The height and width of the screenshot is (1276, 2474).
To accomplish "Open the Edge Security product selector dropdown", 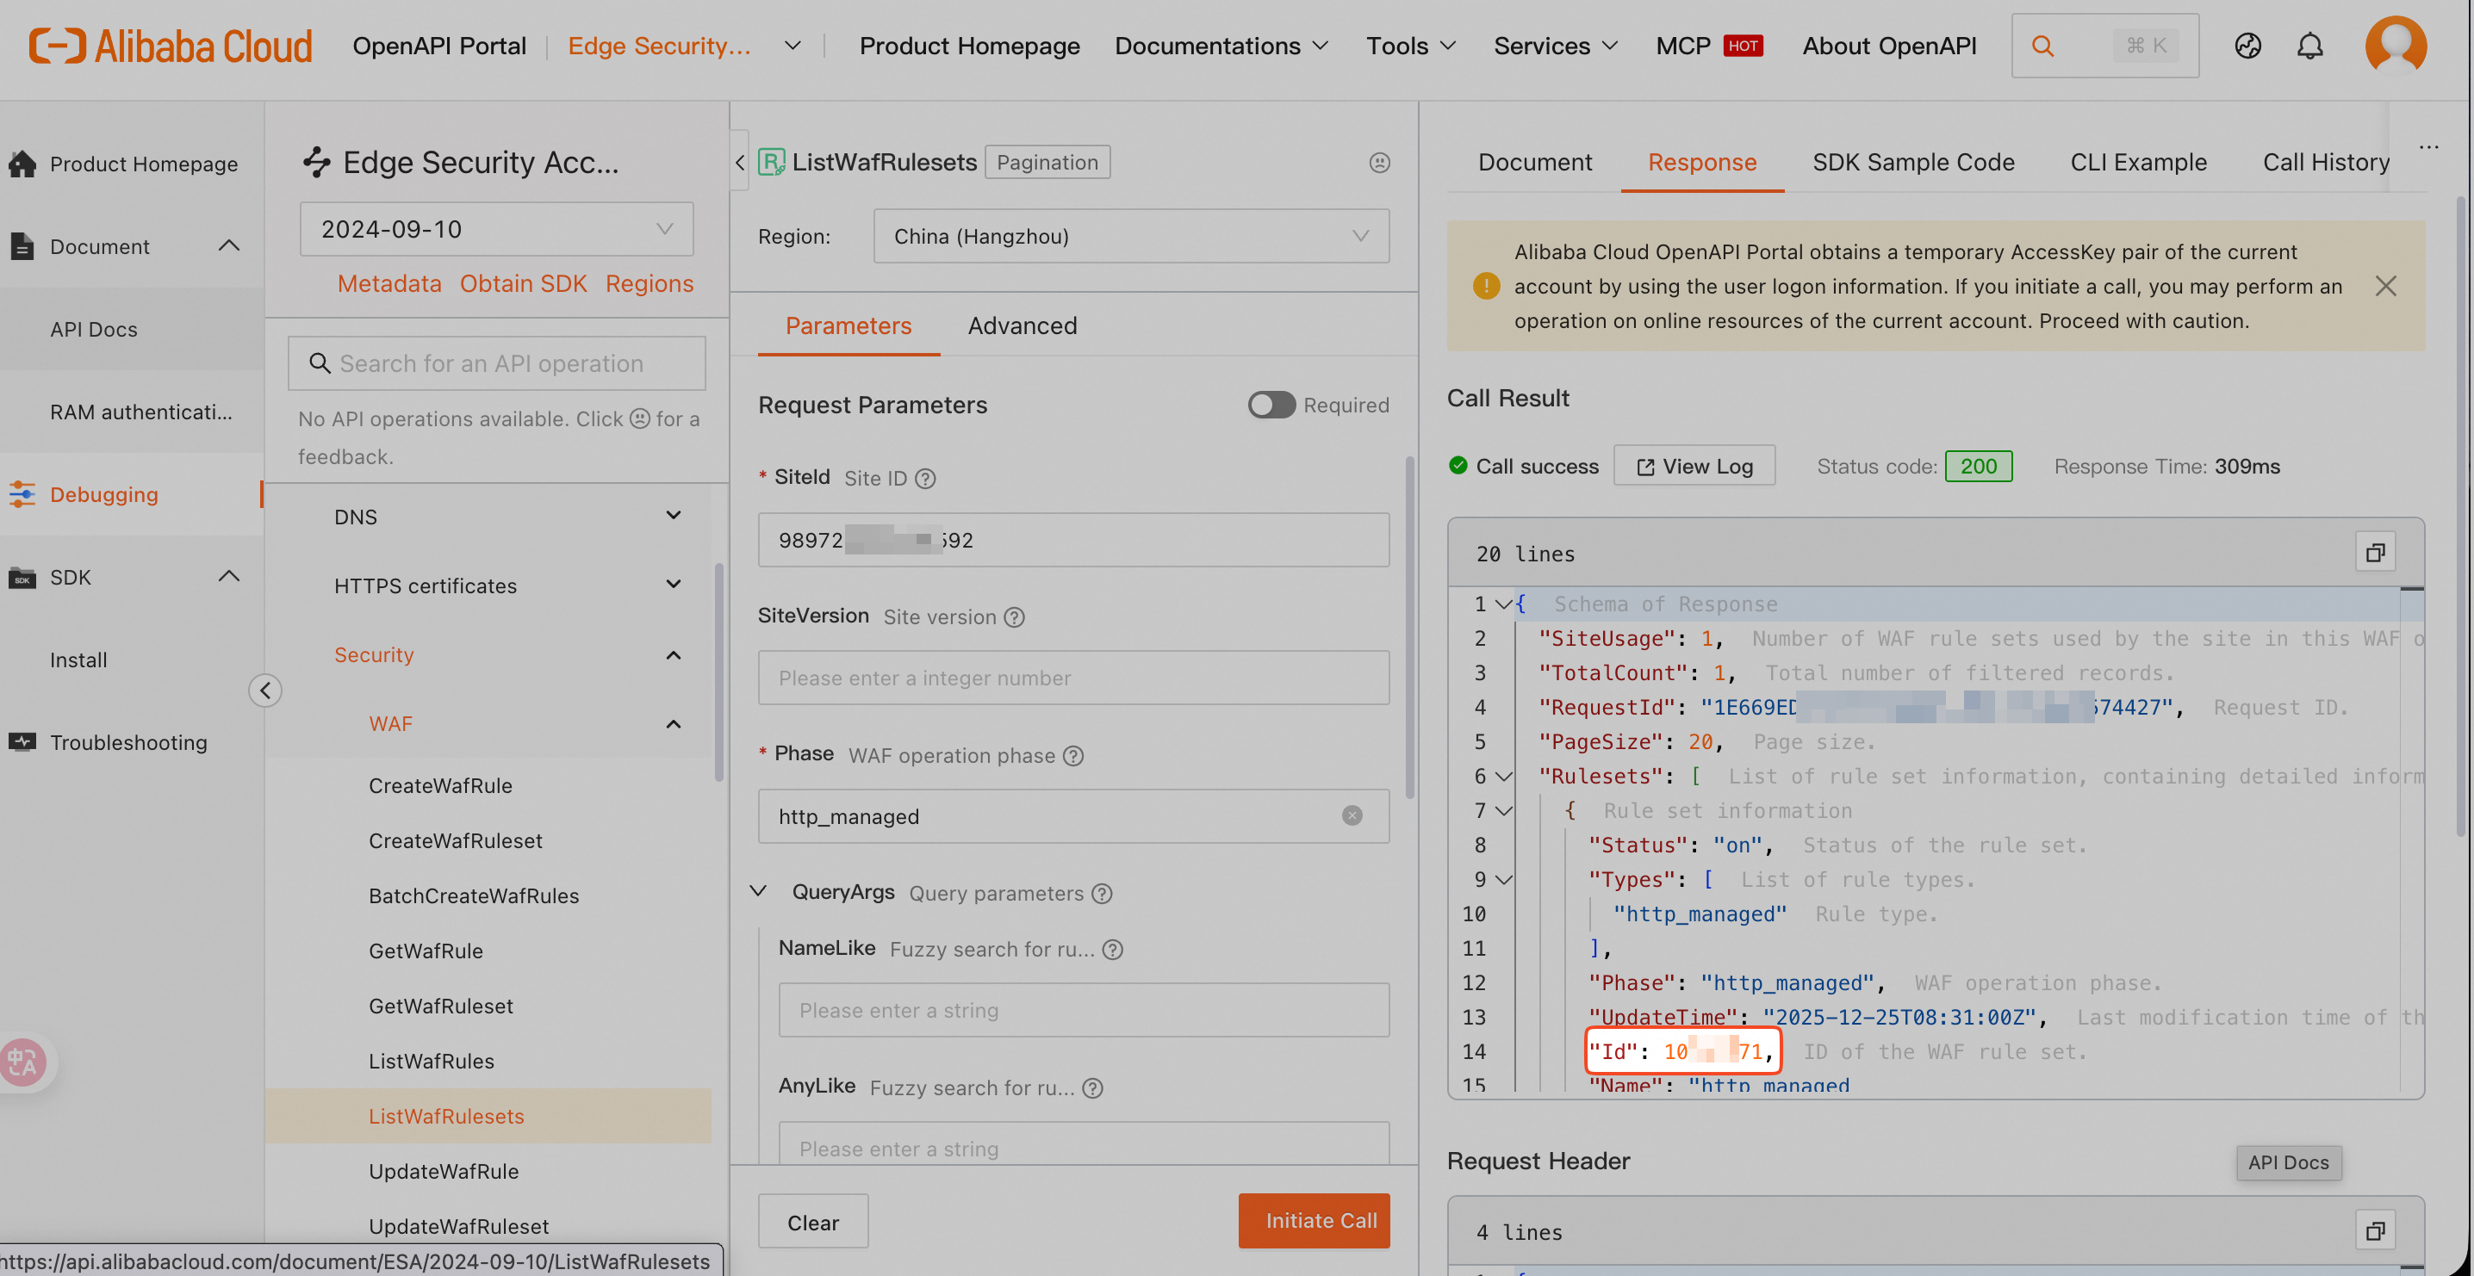I will pos(793,46).
